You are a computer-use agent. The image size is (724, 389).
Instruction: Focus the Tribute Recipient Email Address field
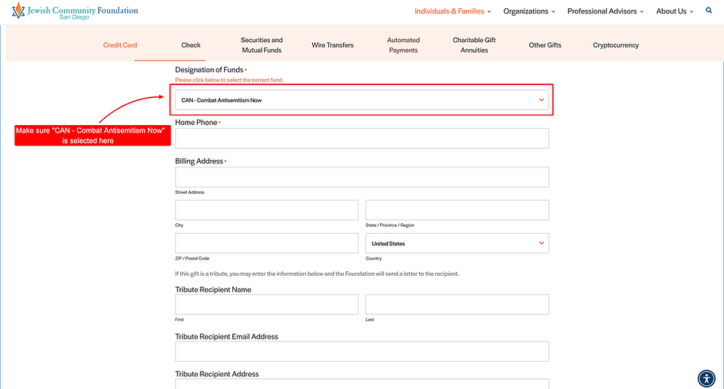pos(362,351)
